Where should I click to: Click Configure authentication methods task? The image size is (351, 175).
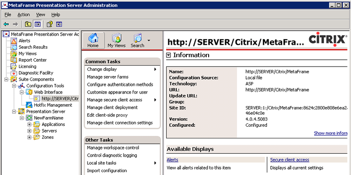pos(120,85)
